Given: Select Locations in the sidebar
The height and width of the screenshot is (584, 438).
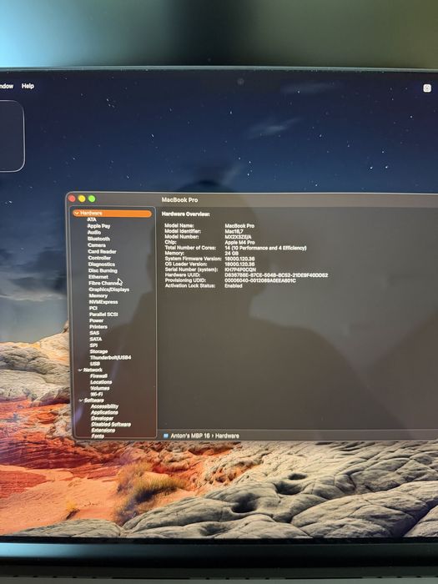Looking at the screenshot, I should click(x=101, y=382).
